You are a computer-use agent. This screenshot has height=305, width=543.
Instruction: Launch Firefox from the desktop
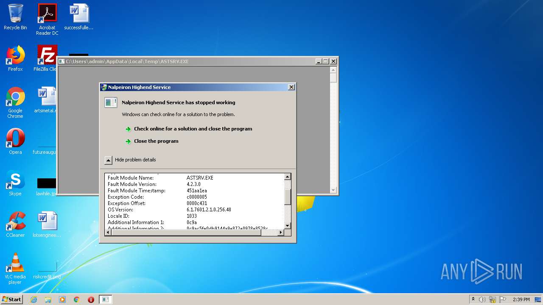point(15,58)
